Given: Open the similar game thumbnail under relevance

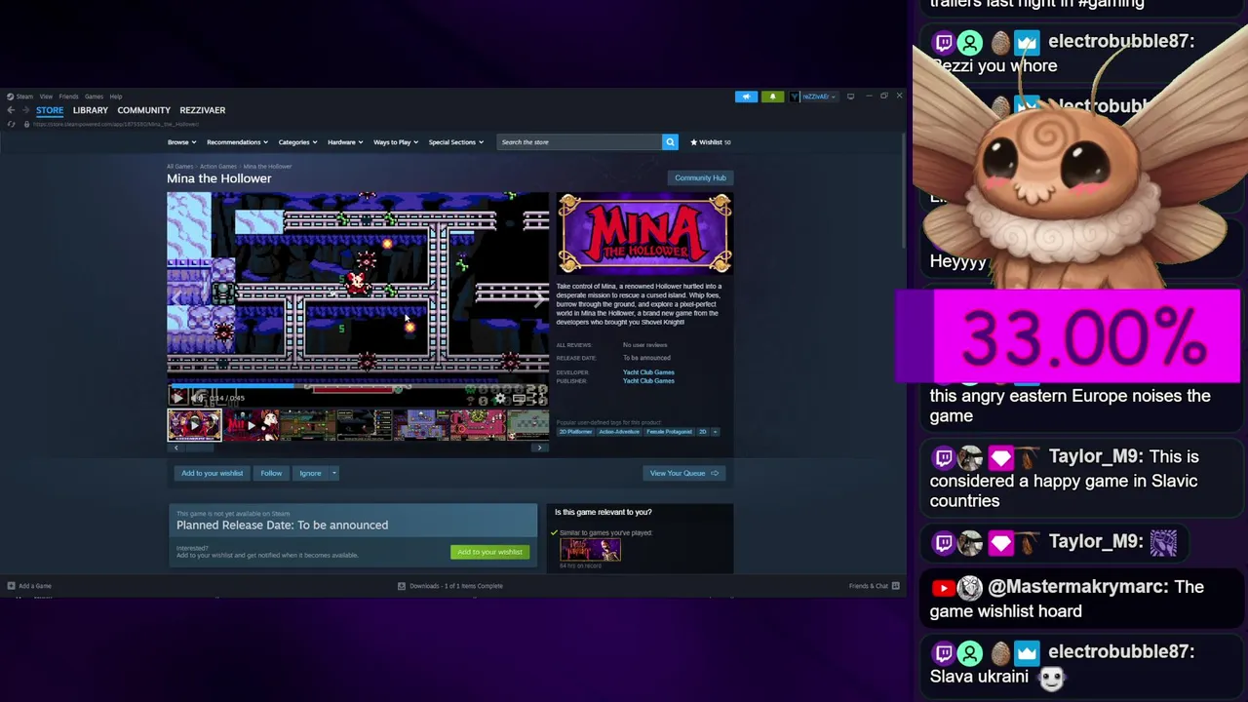Looking at the screenshot, I should (590, 550).
